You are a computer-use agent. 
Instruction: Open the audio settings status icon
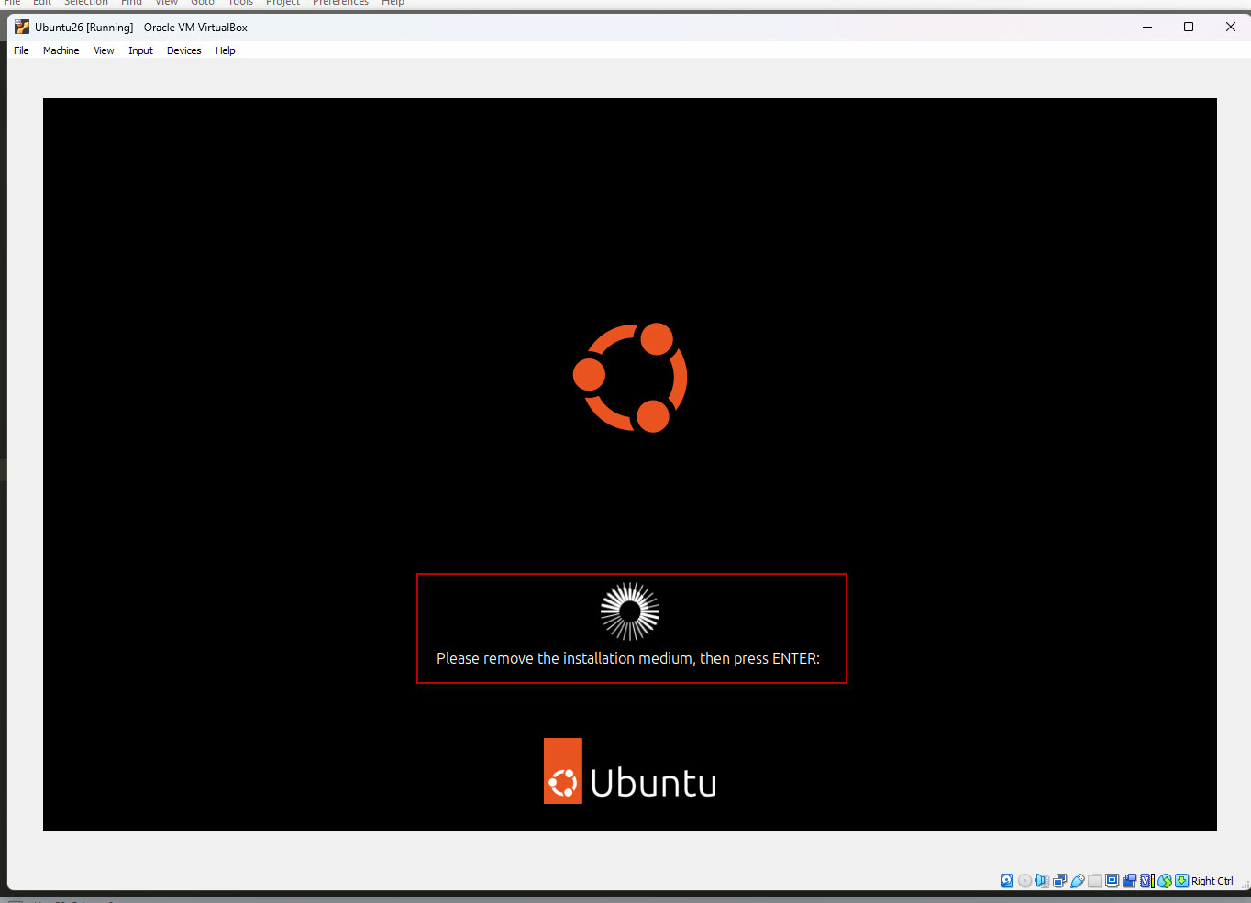(1042, 881)
